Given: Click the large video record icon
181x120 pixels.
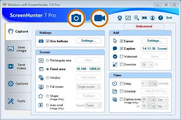Looking at the screenshot, I should pos(99,18).
